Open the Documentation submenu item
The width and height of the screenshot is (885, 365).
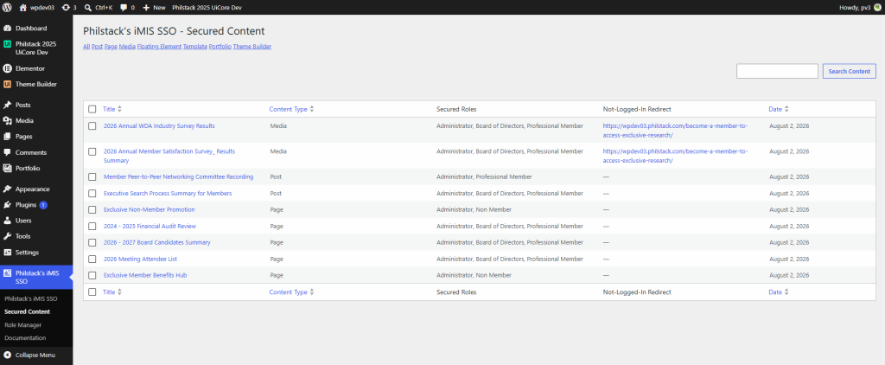25,338
